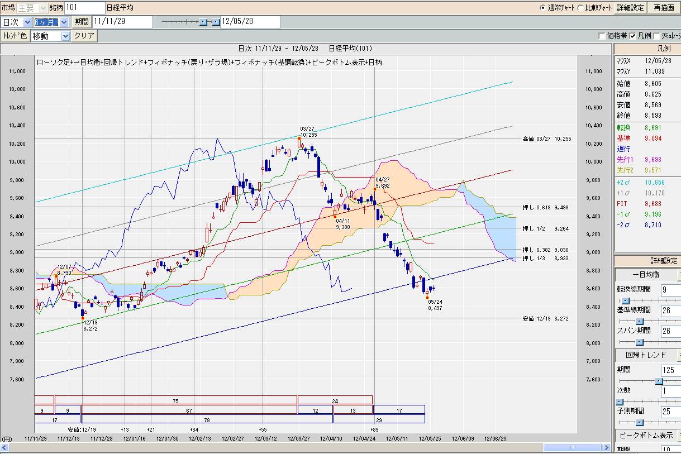The width and height of the screenshot is (681, 454).
Task: Click the 回帰トレンド 期間 slider thumb
Action: [659, 381]
